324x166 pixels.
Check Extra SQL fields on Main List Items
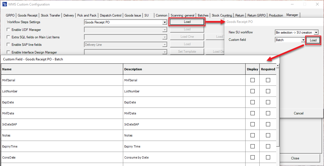pos(9,37)
